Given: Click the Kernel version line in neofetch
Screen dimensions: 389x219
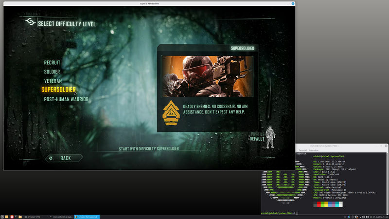Looking at the screenshot, I should pyautogui.click(x=329, y=164).
